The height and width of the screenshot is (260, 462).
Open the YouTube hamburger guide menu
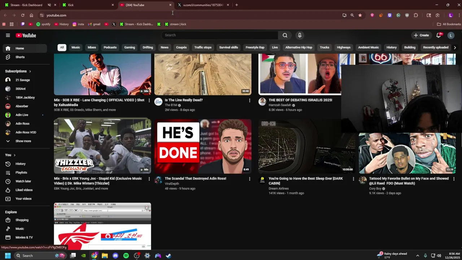(x=8, y=35)
